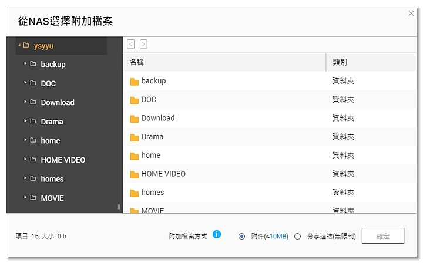
Task: Select the 附件(≤10MB) radio button
Action: [x=241, y=237]
